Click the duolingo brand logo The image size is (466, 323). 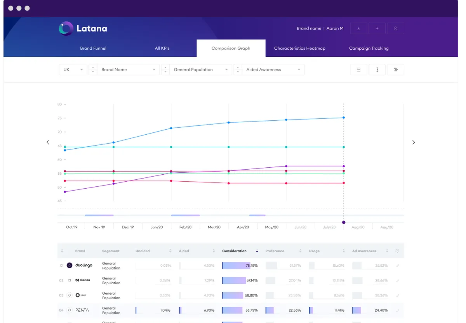pos(84,266)
